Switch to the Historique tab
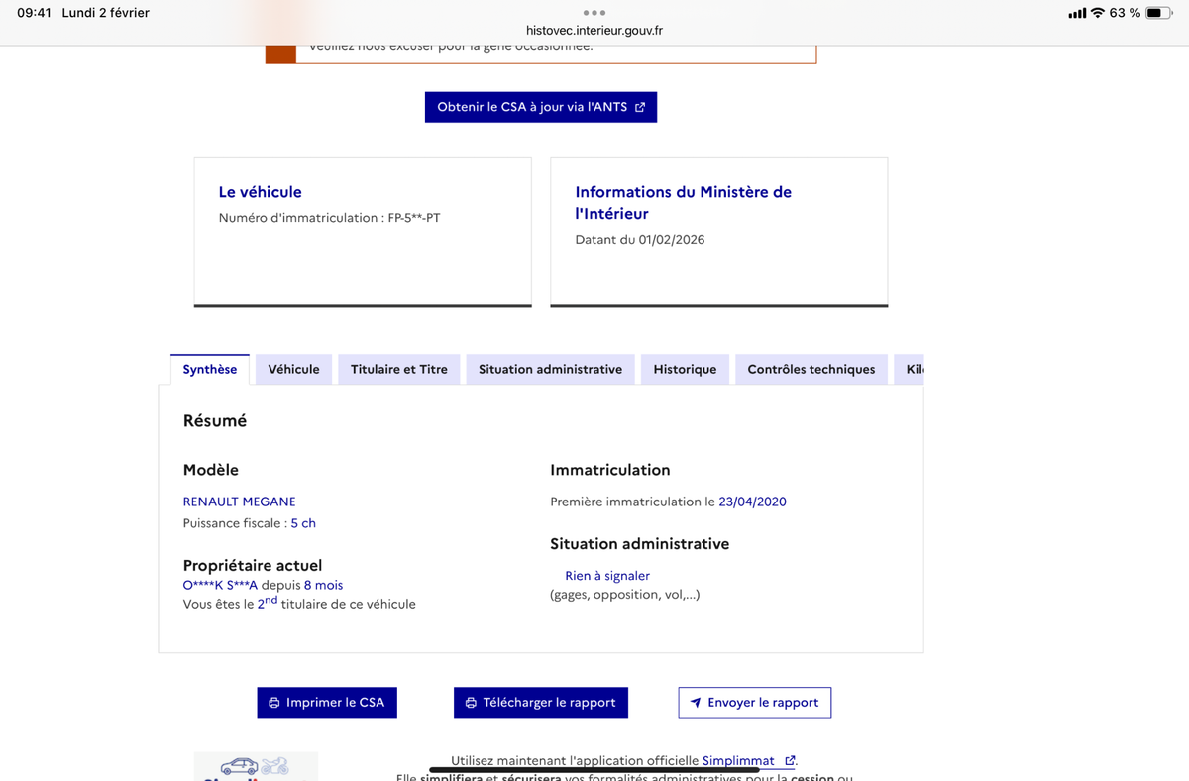 point(685,369)
